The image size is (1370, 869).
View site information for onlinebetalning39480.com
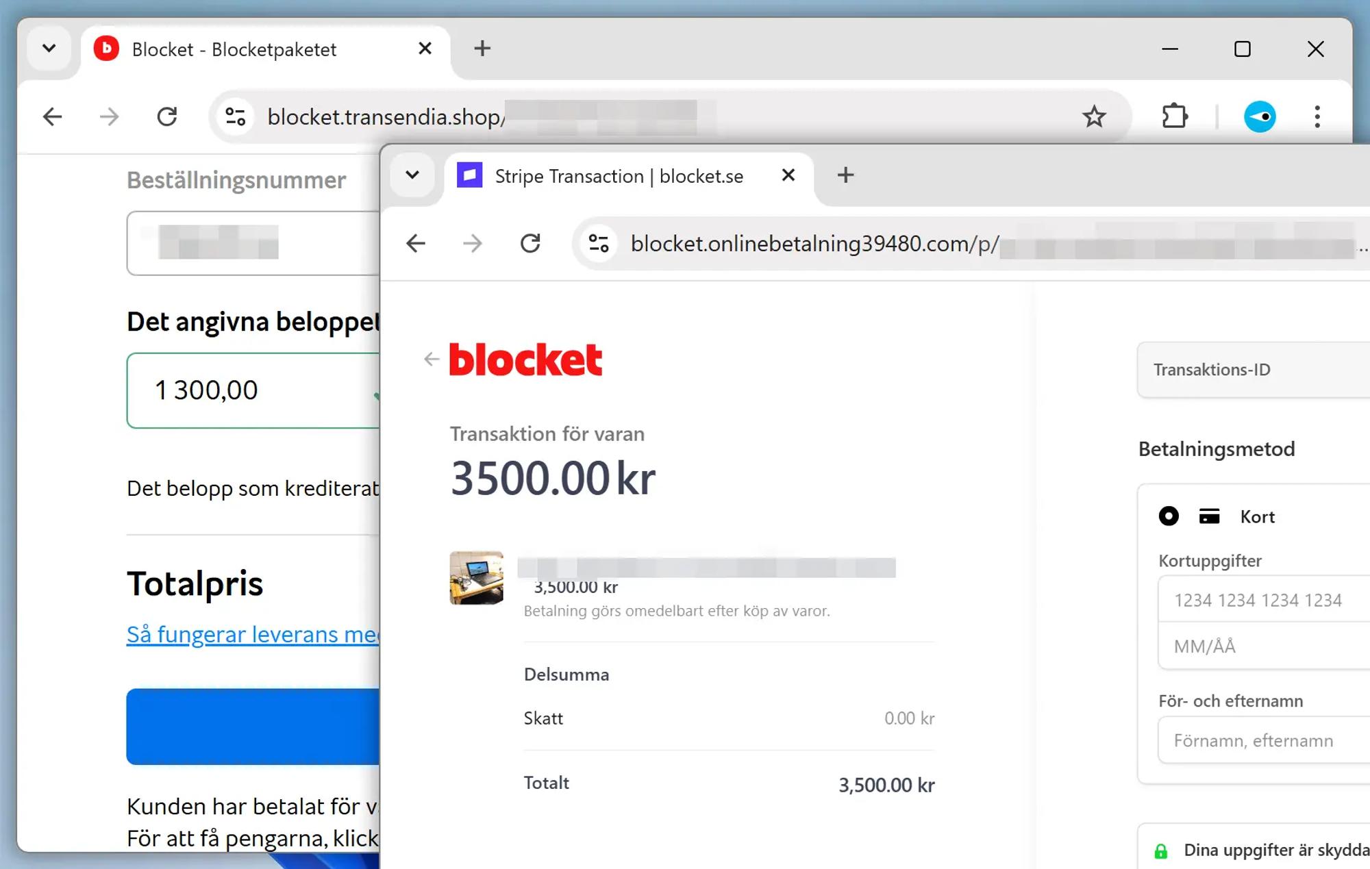(x=599, y=243)
